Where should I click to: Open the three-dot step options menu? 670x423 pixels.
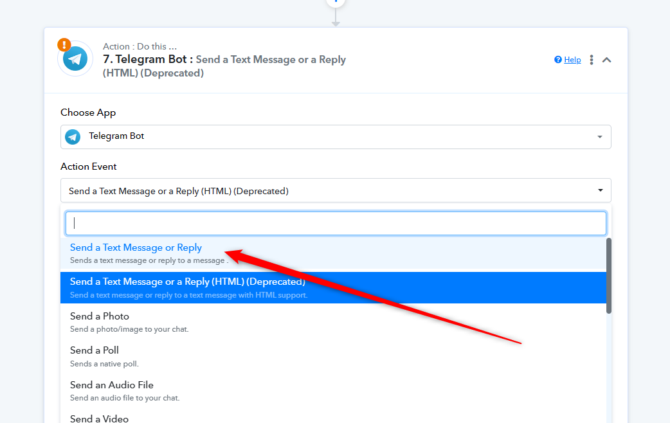592,60
